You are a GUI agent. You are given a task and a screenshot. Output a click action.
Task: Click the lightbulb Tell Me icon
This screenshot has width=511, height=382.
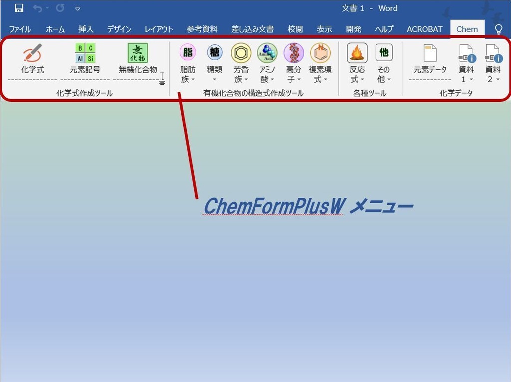[x=499, y=29]
